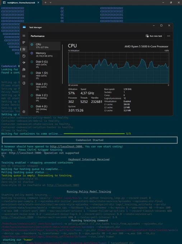This screenshot has height=244, width=182.
Task: Select the root@Kuro terminal tab
Action: pos(21,3)
